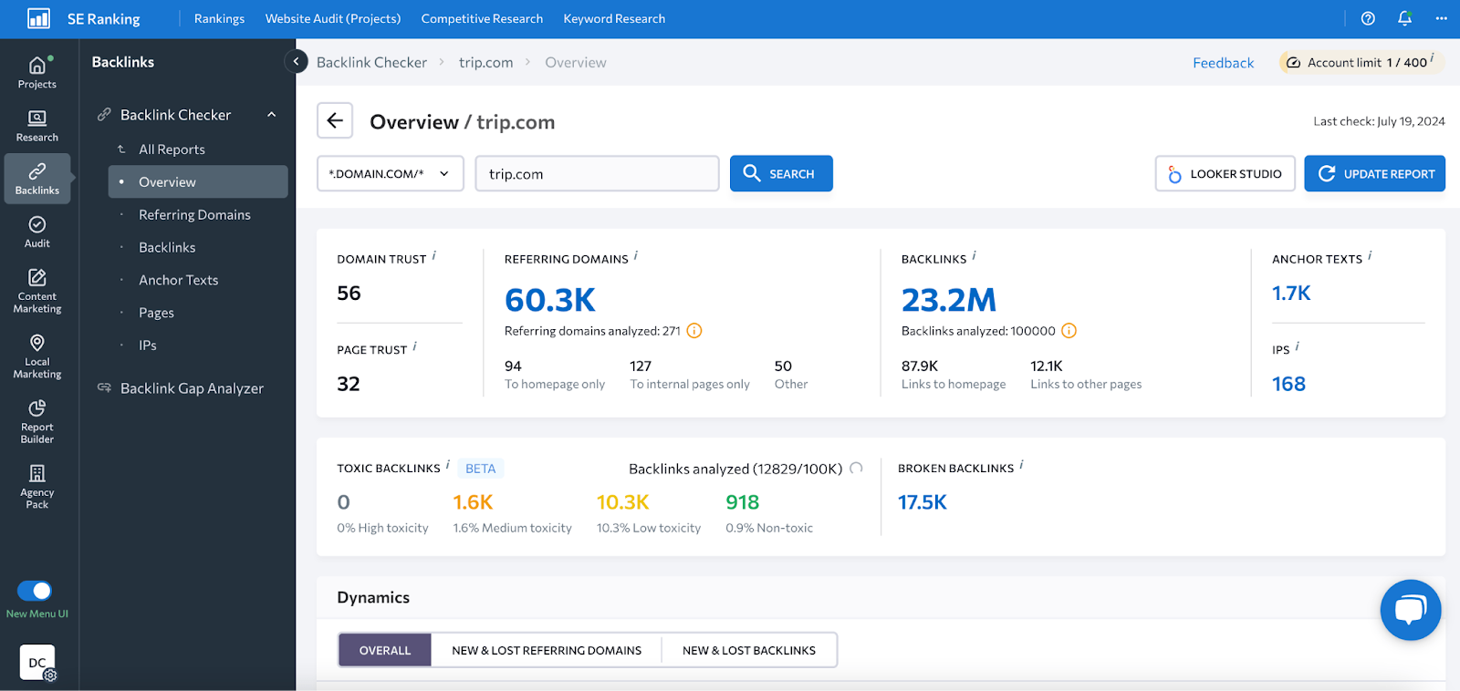1460x691 pixels.
Task: Click backlinks analyzed warning icon
Action: click(1069, 331)
